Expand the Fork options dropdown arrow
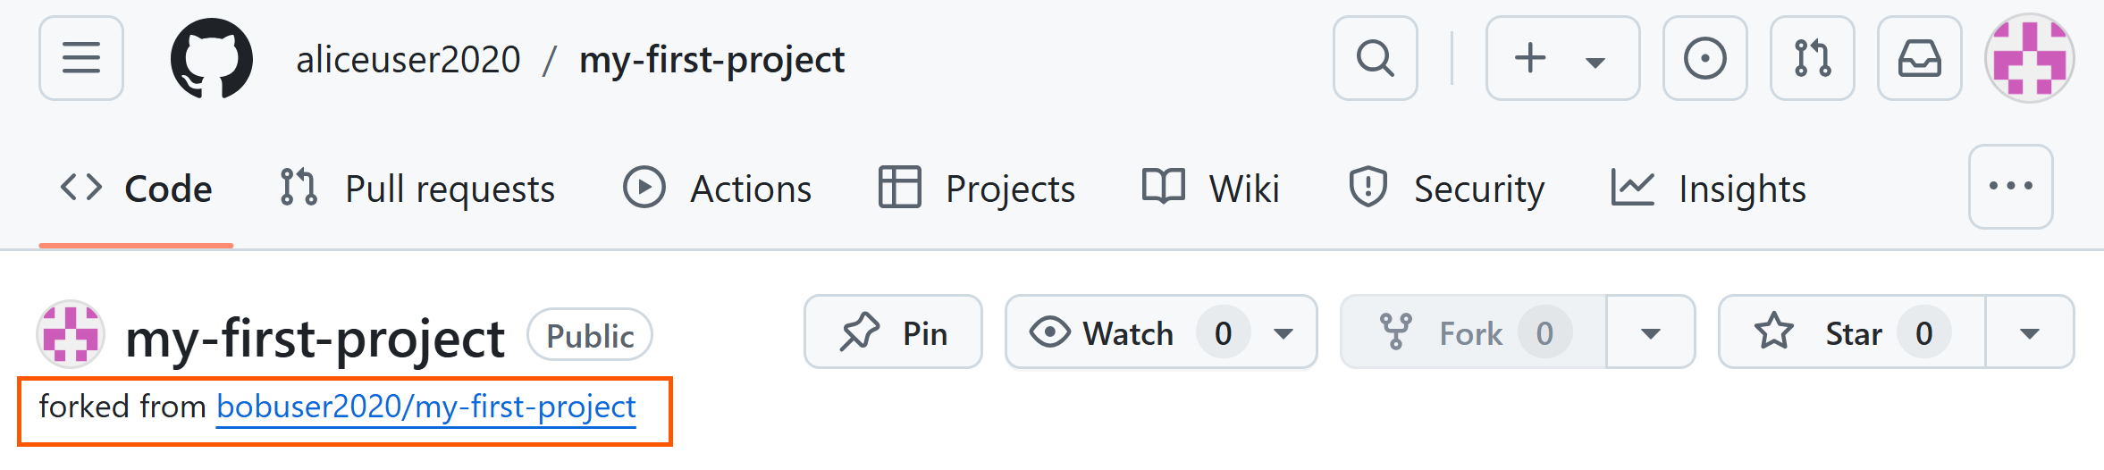This screenshot has width=2104, height=470. pos(1650,332)
